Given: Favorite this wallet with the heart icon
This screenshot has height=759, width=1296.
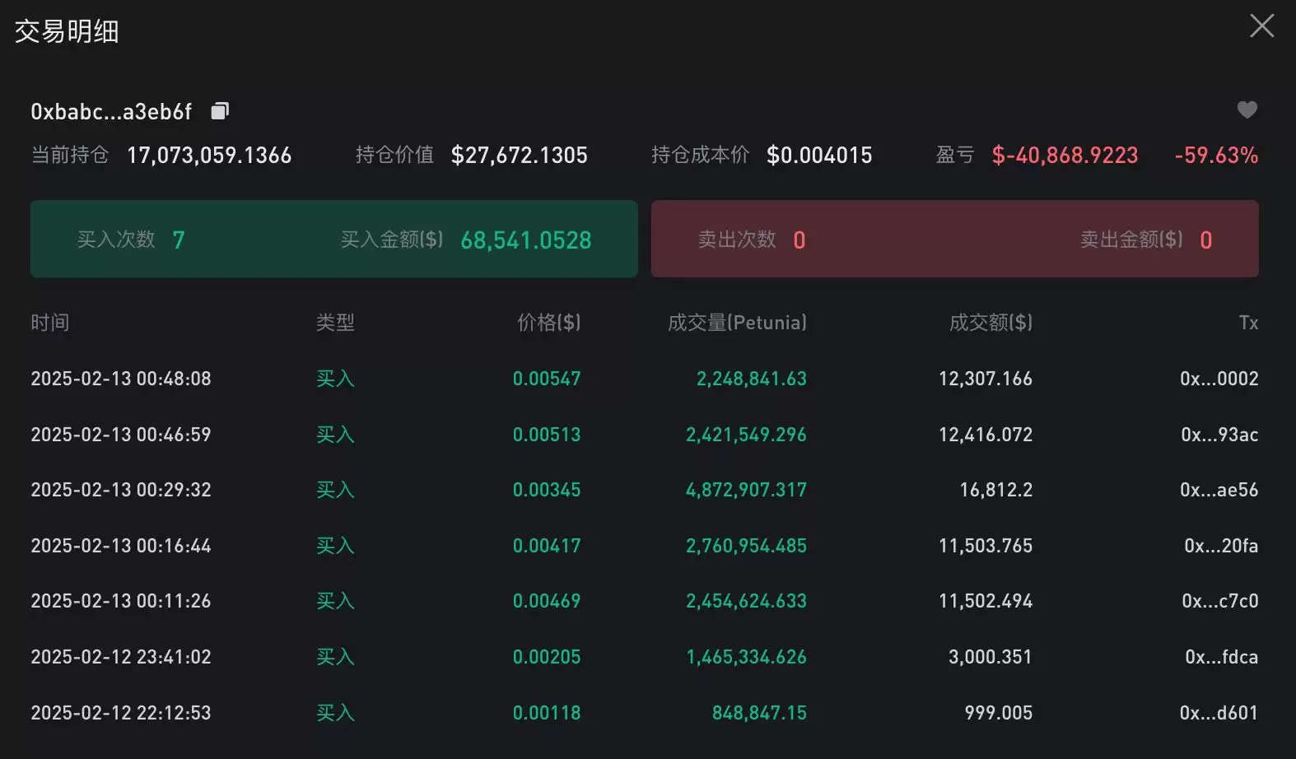Looking at the screenshot, I should (1247, 109).
